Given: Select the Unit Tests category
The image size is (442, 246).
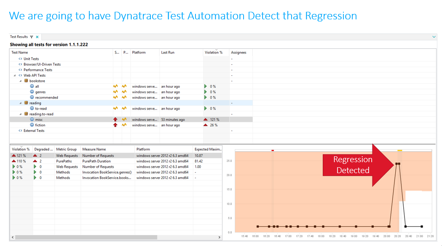Looking at the screenshot, I should [x=31, y=59].
